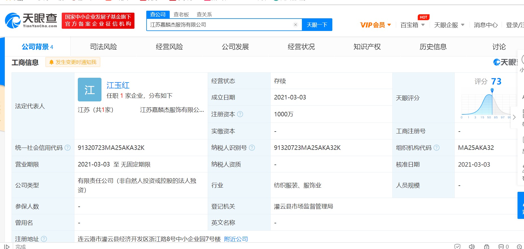Switch search mode to 查关系
The height and width of the screenshot is (249, 524).
(204, 14)
